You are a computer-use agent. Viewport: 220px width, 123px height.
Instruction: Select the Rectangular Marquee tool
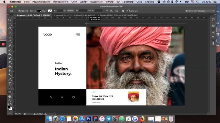click(10, 24)
